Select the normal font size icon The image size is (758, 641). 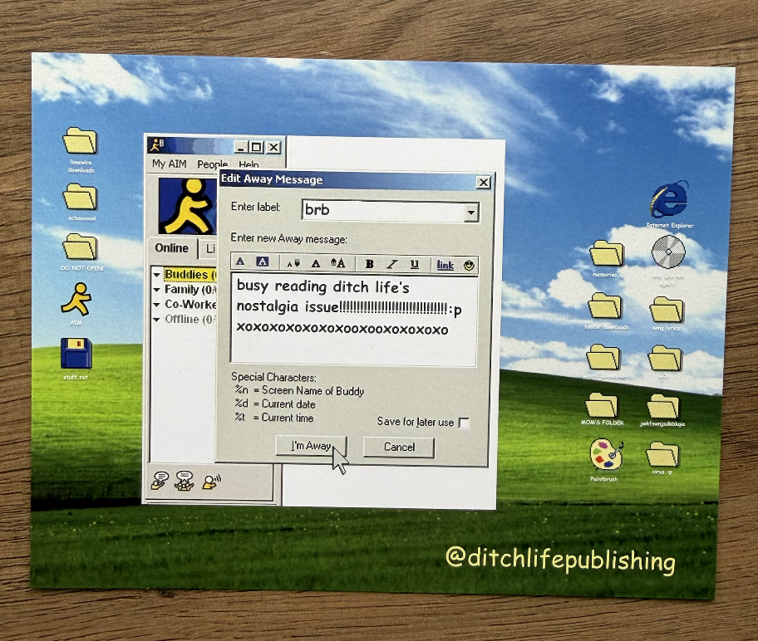coord(316,263)
